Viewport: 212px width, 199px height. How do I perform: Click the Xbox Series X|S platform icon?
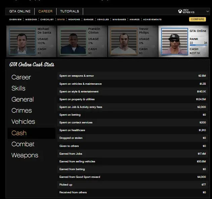click(180, 11)
